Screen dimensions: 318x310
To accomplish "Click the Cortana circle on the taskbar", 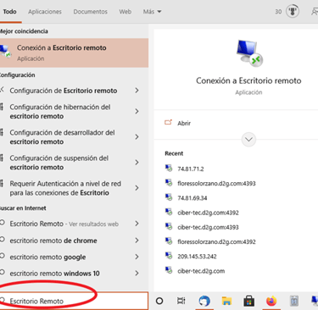I will pos(159,301).
